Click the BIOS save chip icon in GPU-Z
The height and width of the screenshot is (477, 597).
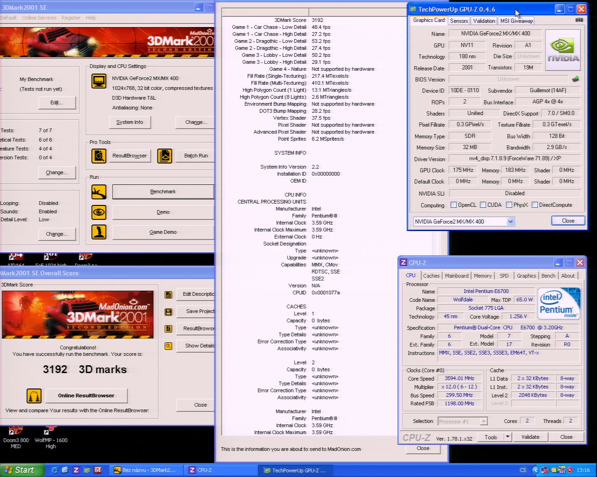pos(576,79)
